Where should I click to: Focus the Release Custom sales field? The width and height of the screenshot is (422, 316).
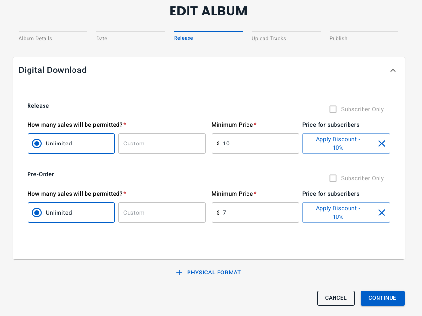click(162, 144)
